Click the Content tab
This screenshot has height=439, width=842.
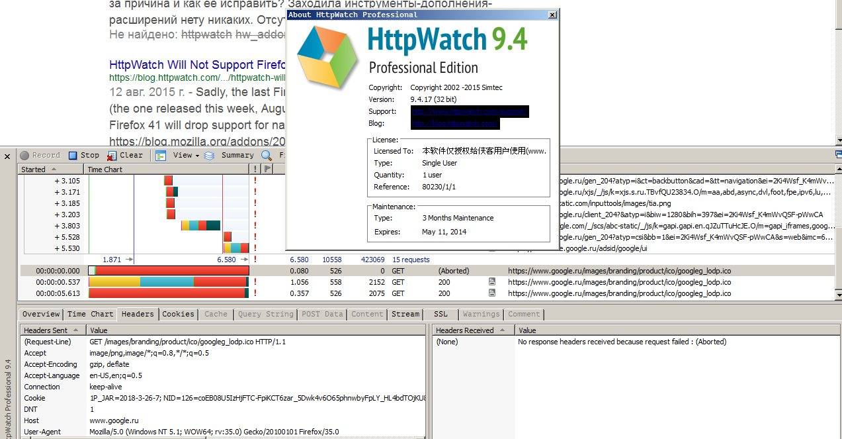(x=367, y=315)
